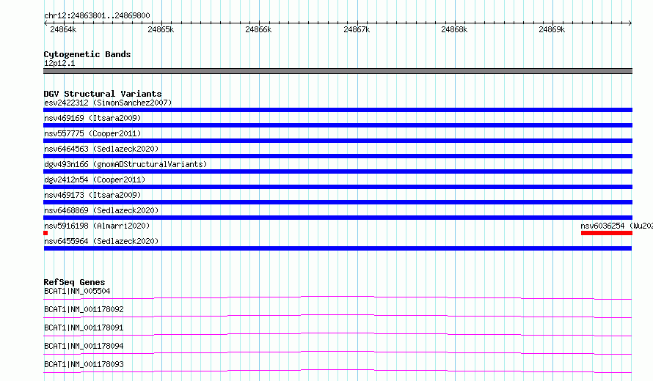Select the blue bar under nsv6468869
This screenshot has height=381, width=653.
click(338, 218)
